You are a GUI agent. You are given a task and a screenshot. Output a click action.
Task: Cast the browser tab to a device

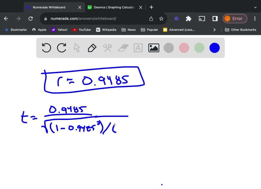pyautogui.click(x=202, y=19)
